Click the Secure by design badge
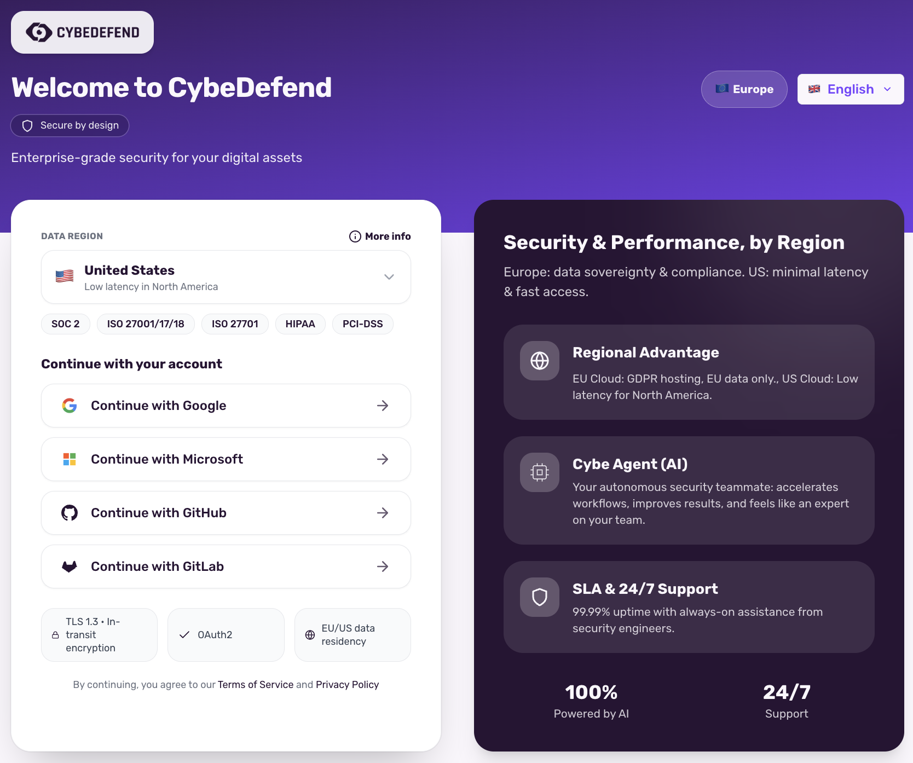913x763 pixels. tap(70, 125)
